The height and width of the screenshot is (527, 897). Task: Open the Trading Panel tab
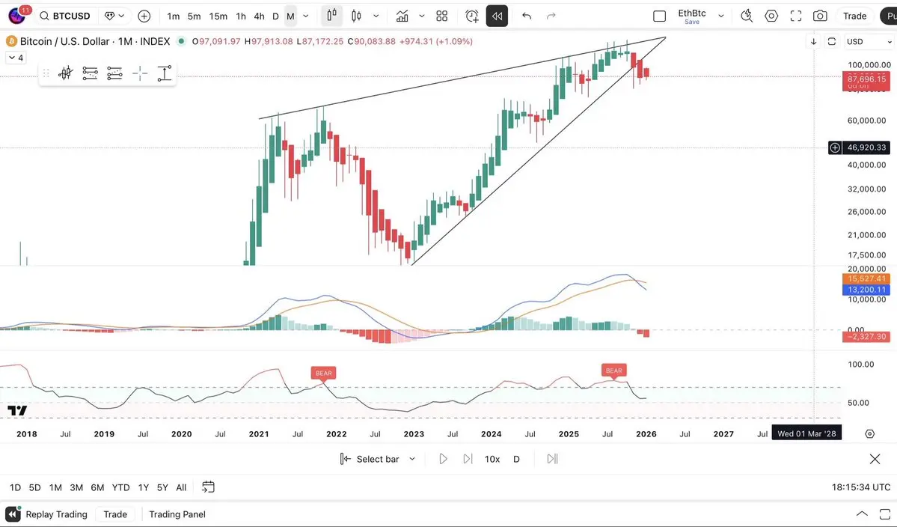(x=177, y=514)
